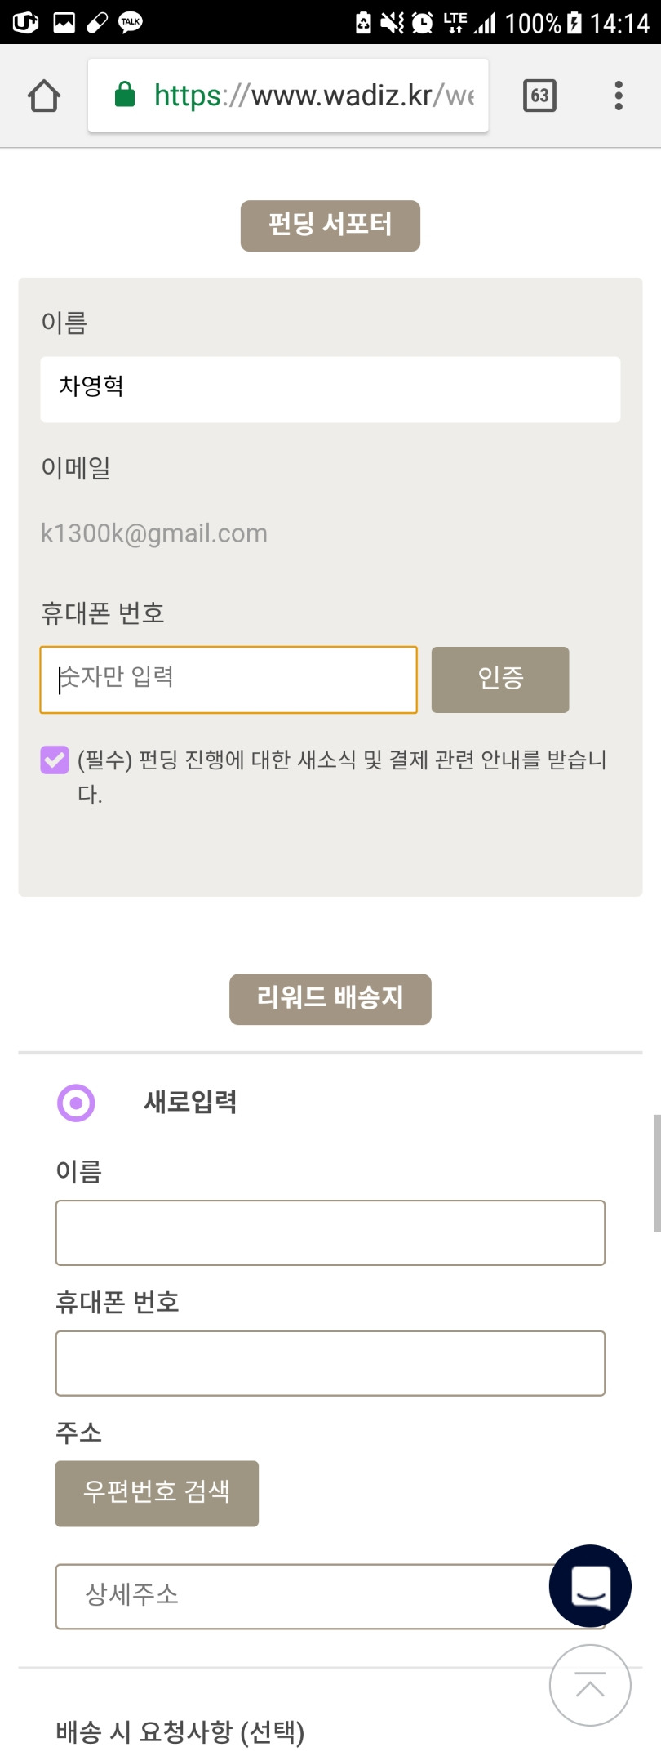Viewport: 661px width, 1756px height.
Task: Click the 우편번호 검색 button
Action: point(157,1493)
